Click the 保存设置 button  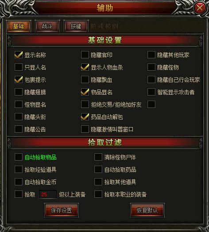(62, 210)
